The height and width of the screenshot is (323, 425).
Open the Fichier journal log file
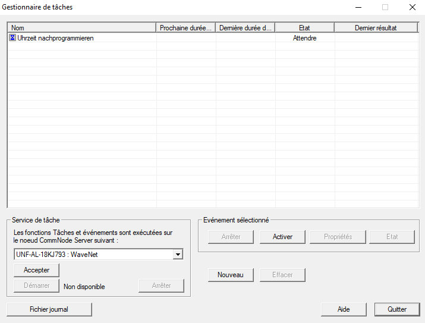point(49,309)
